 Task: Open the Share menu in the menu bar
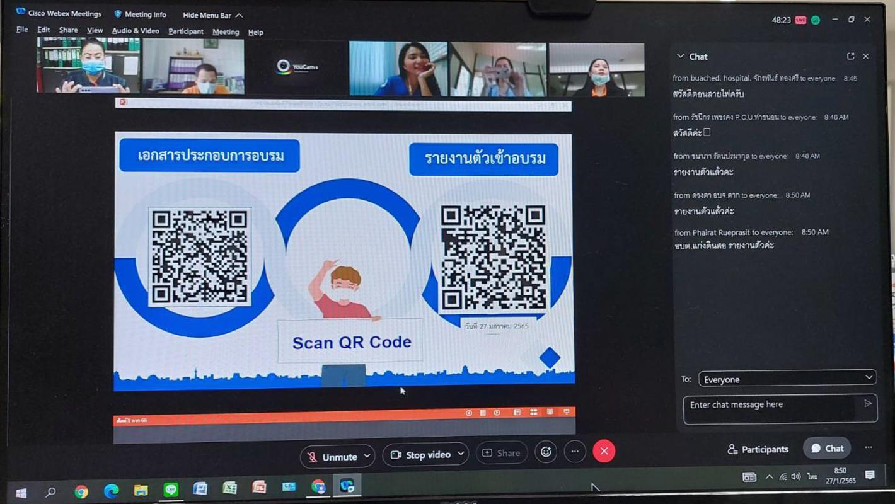tap(68, 30)
